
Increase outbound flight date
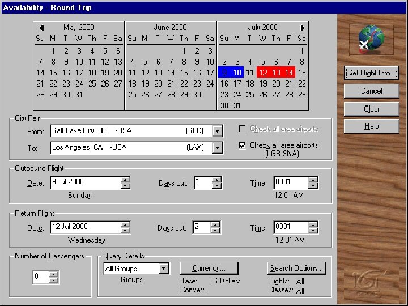coord(125,180)
